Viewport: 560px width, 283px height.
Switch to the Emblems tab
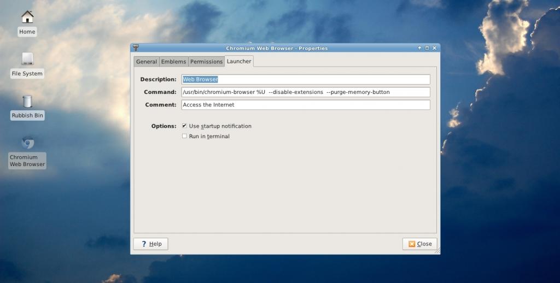click(x=173, y=61)
